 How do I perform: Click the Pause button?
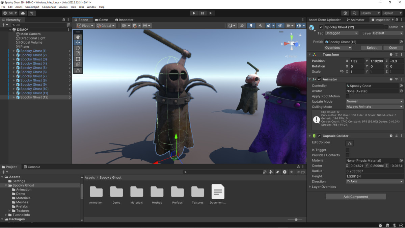coord(202,13)
